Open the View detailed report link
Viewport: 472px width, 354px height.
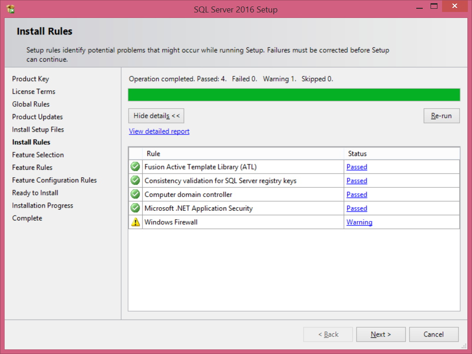pos(159,131)
